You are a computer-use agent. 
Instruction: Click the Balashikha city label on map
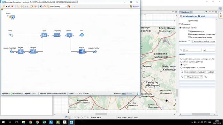coord(160,55)
